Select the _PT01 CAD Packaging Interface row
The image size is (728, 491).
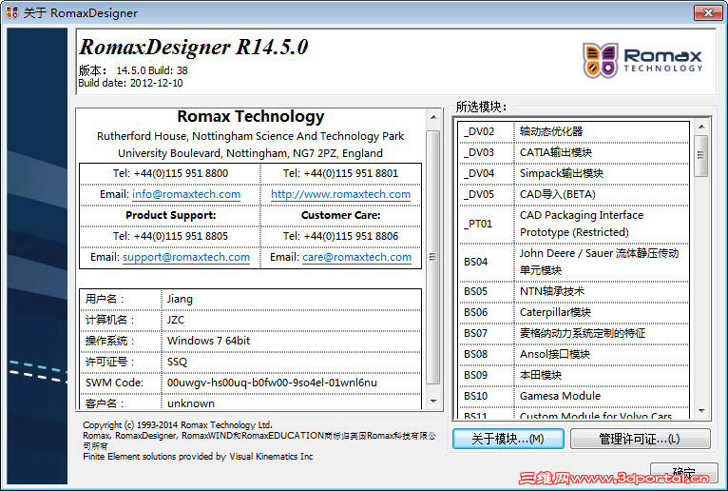click(574, 224)
